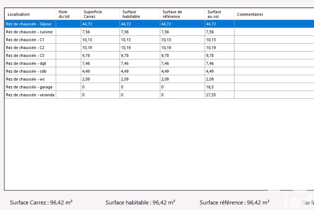
Task: Select the Rez de chaussée - C2 row
Action: 30,47
